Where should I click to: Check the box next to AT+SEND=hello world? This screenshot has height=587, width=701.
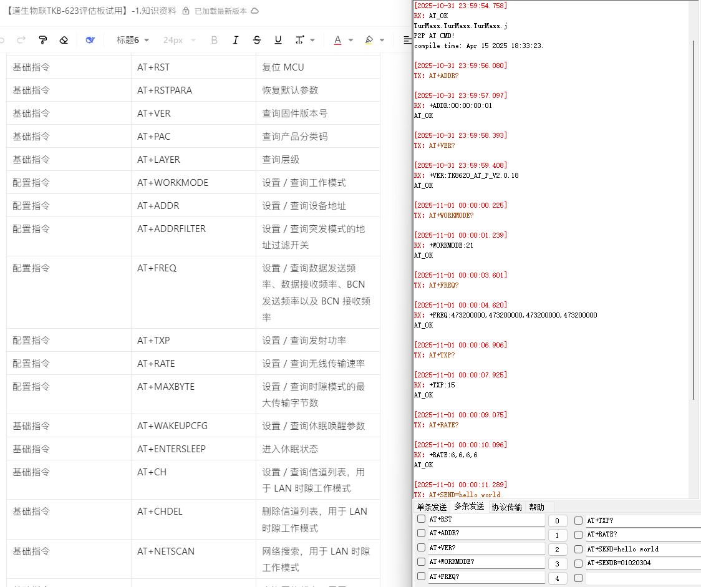(579, 550)
